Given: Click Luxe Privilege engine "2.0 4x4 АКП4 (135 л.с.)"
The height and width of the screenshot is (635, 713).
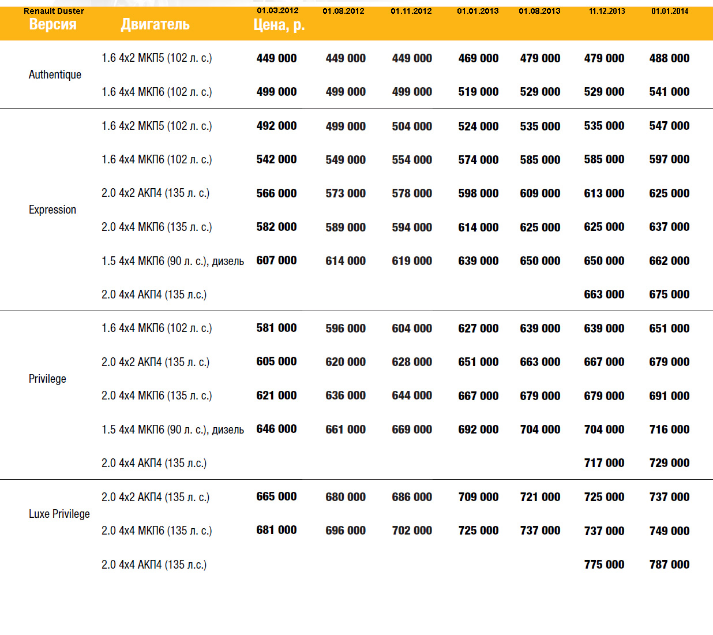Looking at the screenshot, I should (154, 565).
